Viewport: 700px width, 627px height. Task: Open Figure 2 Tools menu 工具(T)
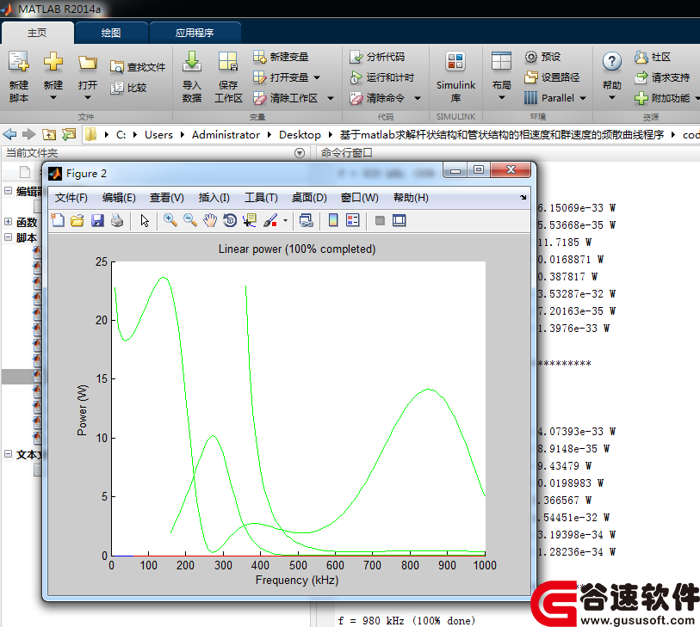[261, 197]
